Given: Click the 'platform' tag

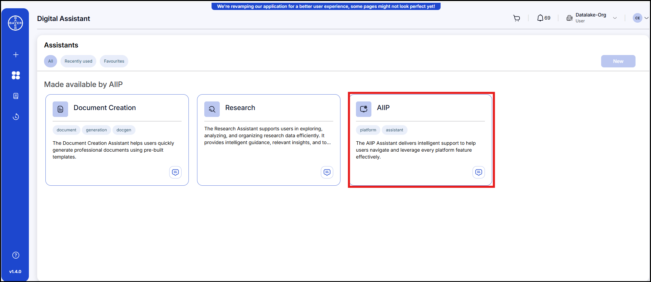Looking at the screenshot, I should (x=368, y=130).
